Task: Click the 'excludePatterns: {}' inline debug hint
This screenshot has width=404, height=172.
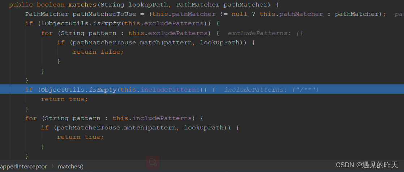Action: [x=265, y=33]
